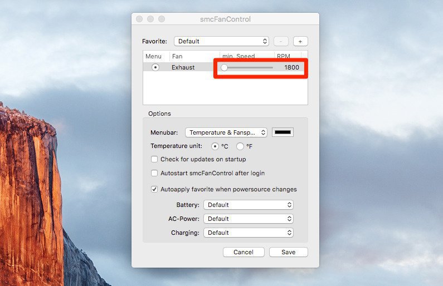Uncheck Autoapply favorite when powersource changes
The width and height of the screenshot is (443, 286).
pos(154,189)
